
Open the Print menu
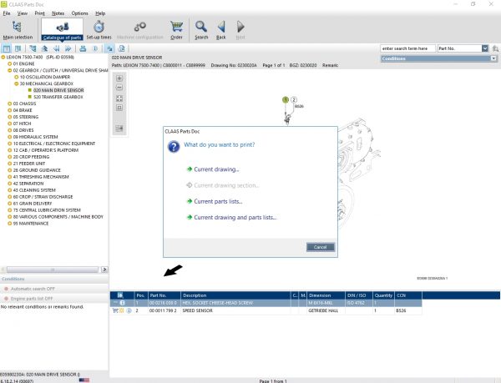click(x=40, y=13)
